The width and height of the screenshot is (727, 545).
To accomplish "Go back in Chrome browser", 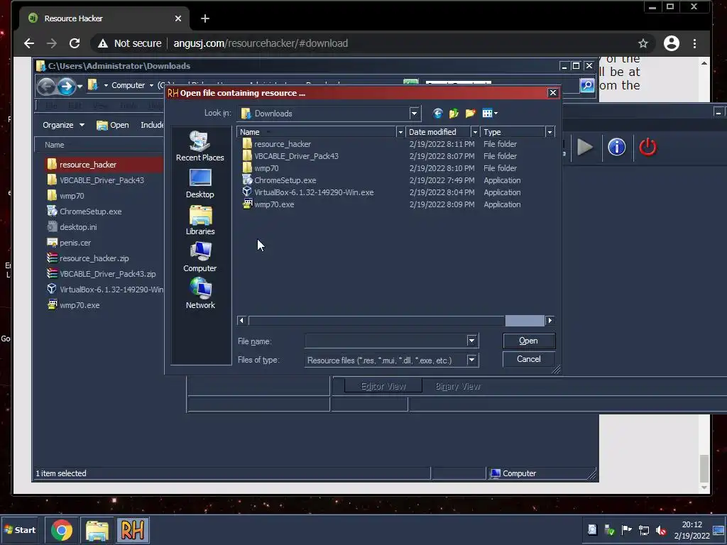I will tap(28, 43).
